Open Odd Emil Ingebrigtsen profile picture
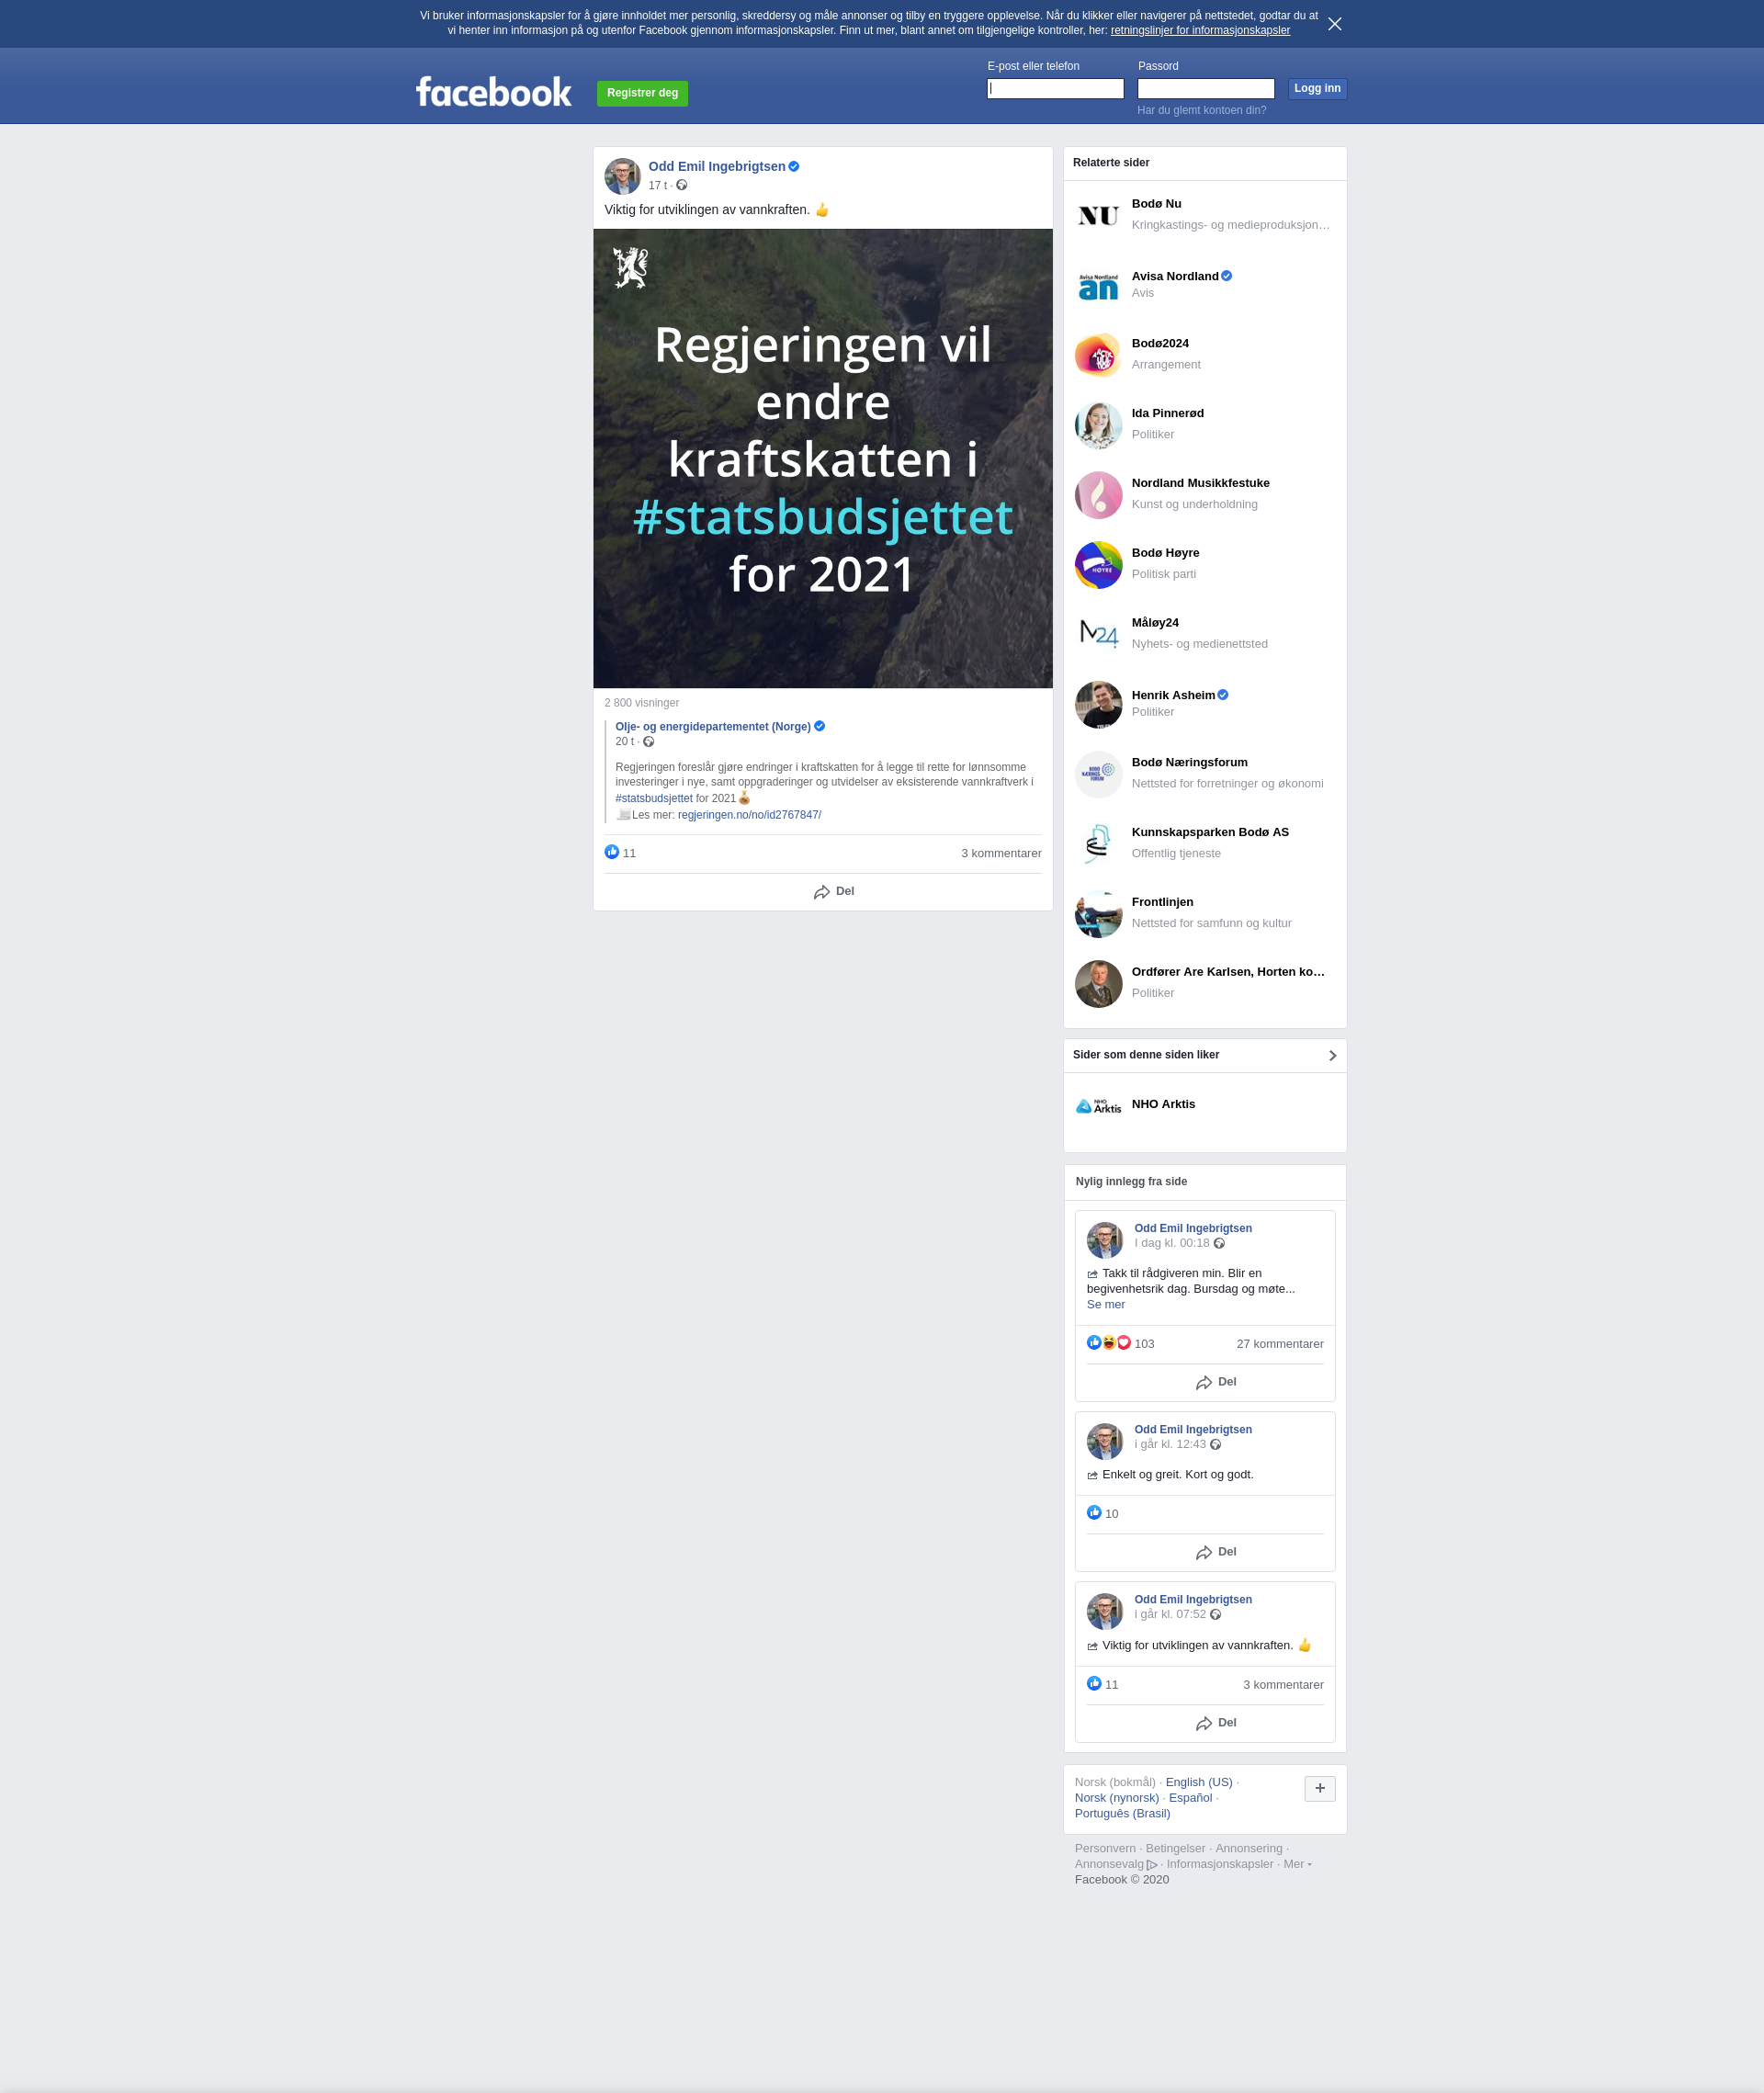 tap(622, 176)
